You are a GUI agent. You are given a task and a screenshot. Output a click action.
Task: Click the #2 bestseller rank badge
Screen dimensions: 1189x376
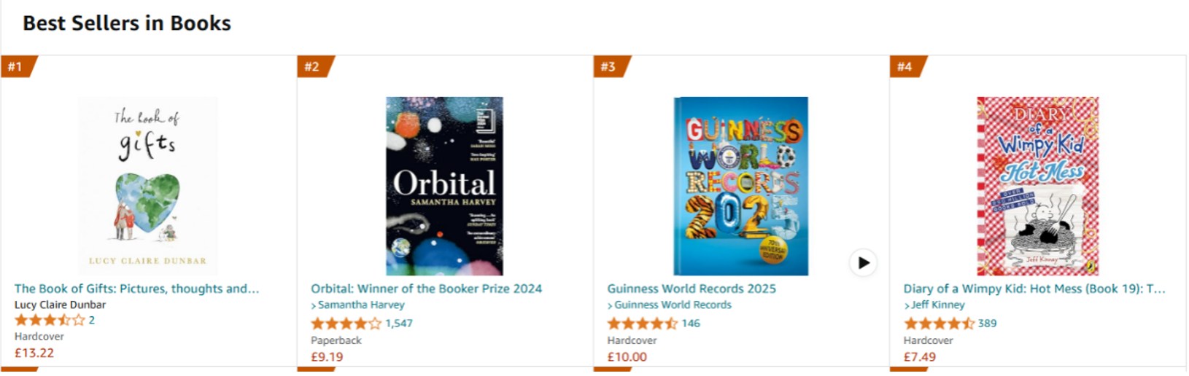[x=312, y=67]
